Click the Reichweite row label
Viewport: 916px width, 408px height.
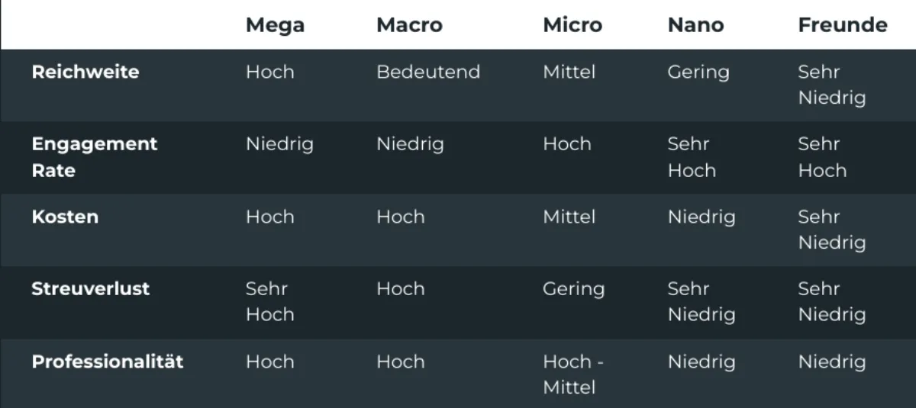coord(85,72)
